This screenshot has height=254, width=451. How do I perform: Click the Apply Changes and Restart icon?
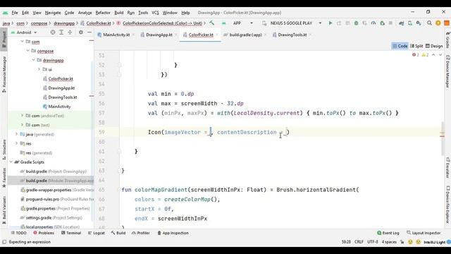tap(339, 23)
